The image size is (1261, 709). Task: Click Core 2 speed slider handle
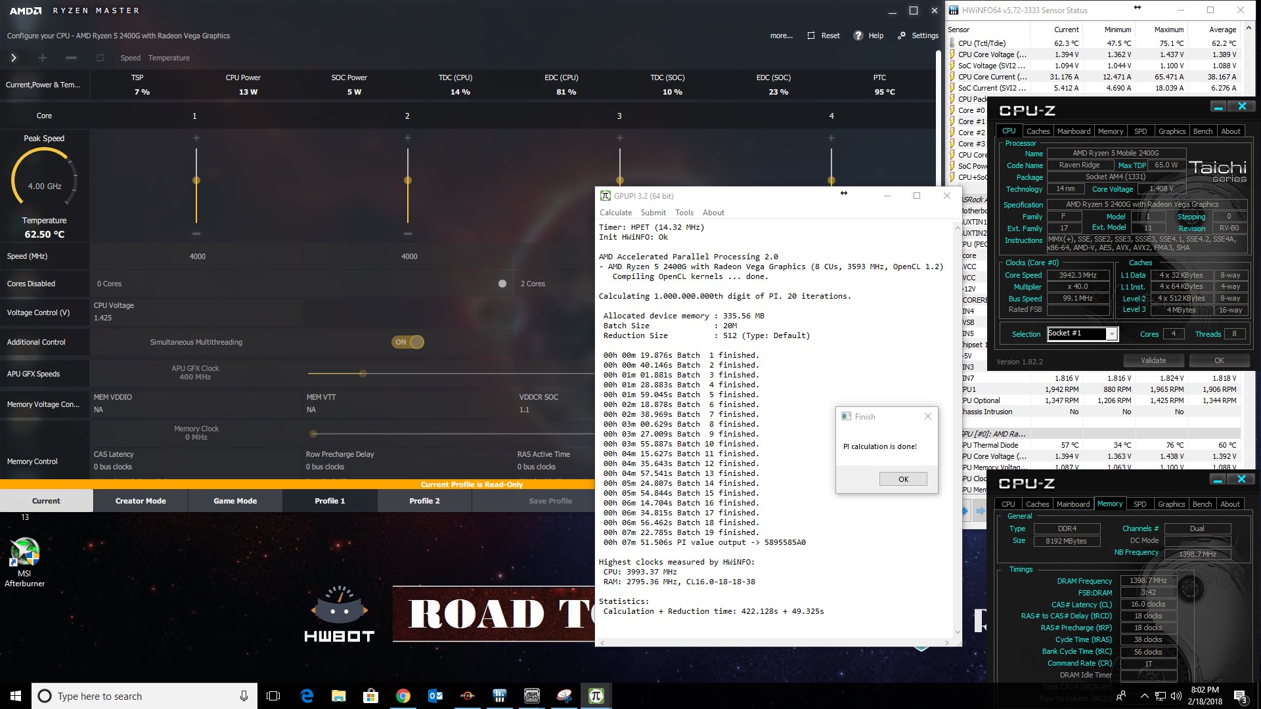tap(408, 180)
